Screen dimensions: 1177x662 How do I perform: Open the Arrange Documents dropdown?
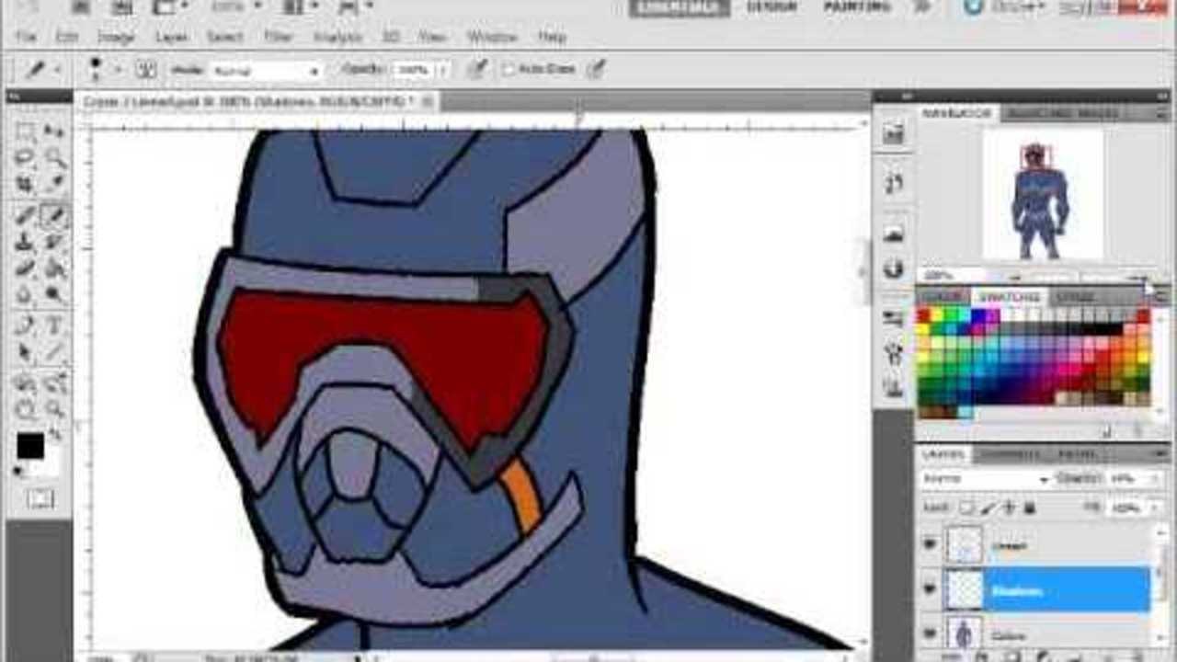[300, 7]
